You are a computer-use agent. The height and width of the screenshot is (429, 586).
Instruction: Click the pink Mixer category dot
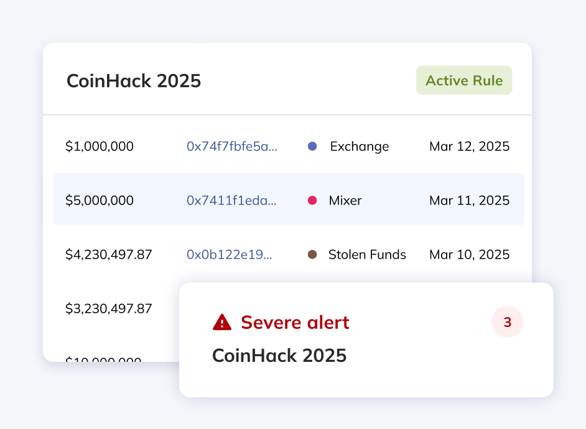[x=312, y=200]
